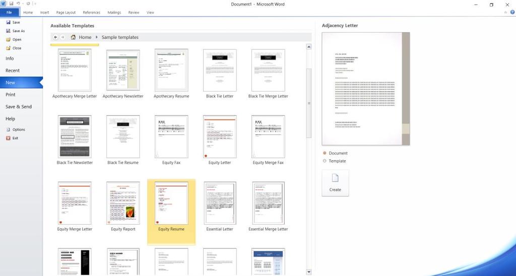Select the Template radio option

pyautogui.click(x=335, y=161)
